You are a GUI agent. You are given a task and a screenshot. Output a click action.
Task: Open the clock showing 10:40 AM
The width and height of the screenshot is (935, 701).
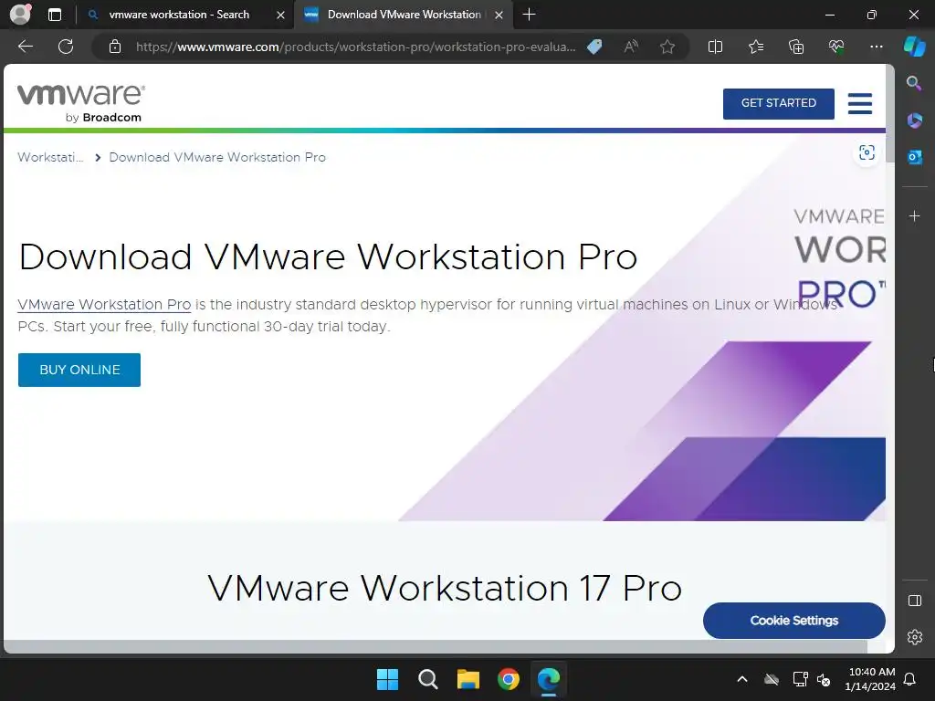870,679
